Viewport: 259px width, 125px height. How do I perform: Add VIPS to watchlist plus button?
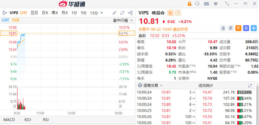254,28
